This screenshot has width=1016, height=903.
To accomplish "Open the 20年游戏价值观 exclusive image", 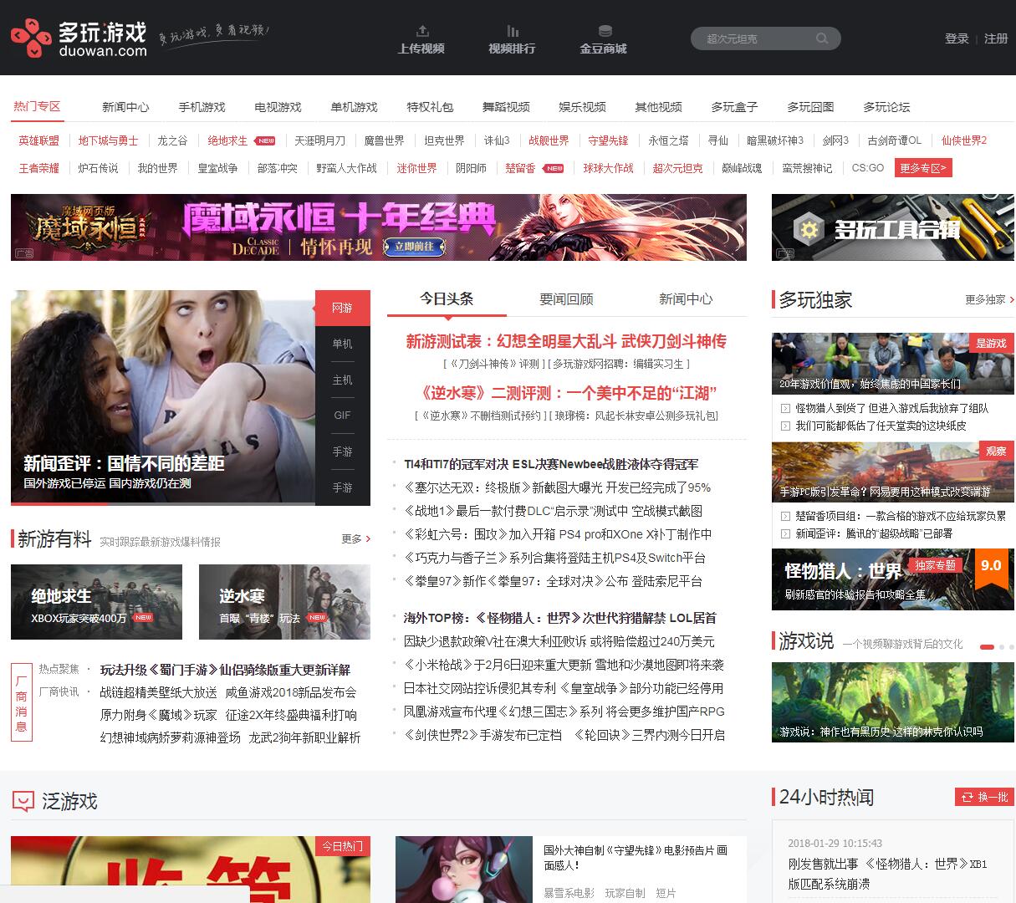I will point(893,363).
